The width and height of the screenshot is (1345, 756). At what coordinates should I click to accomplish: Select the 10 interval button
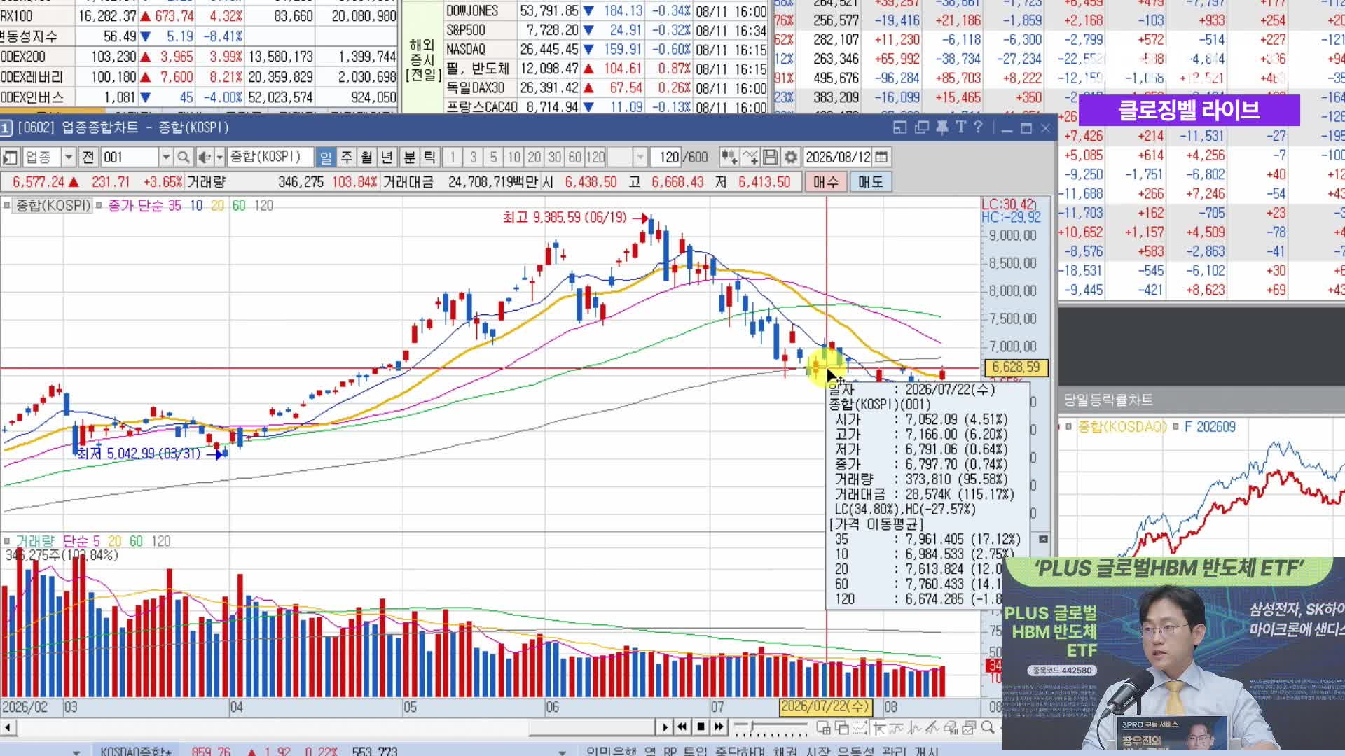[x=514, y=157]
